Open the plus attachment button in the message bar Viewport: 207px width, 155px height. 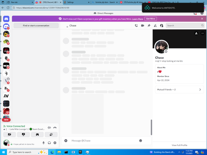click(x=66, y=141)
